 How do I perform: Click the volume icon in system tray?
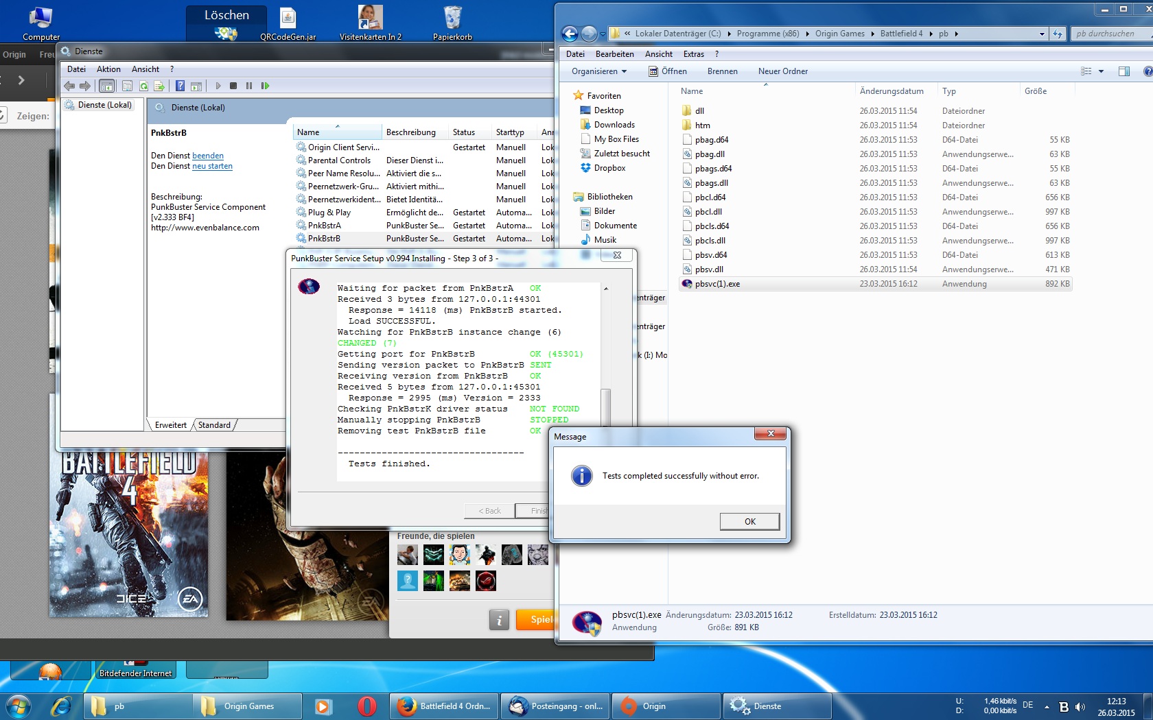pos(1080,706)
